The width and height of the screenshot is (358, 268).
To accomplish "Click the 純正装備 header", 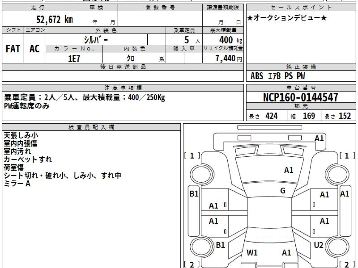I will pos(301,67).
